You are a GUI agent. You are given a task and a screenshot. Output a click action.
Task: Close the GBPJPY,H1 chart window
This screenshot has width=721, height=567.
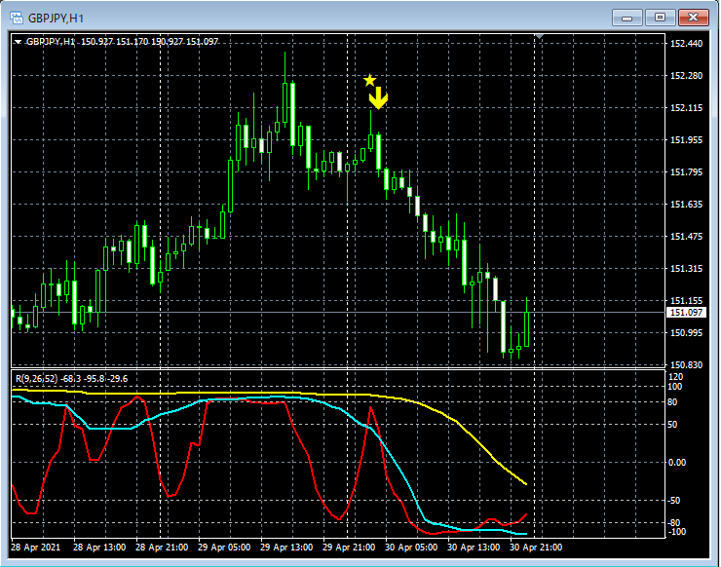[x=693, y=18]
